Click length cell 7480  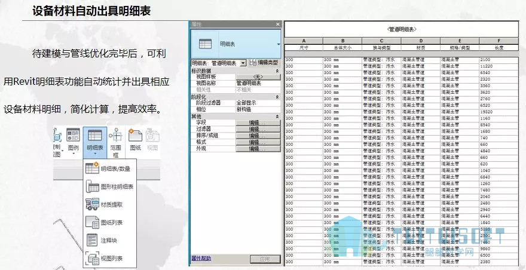(x=500, y=190)
